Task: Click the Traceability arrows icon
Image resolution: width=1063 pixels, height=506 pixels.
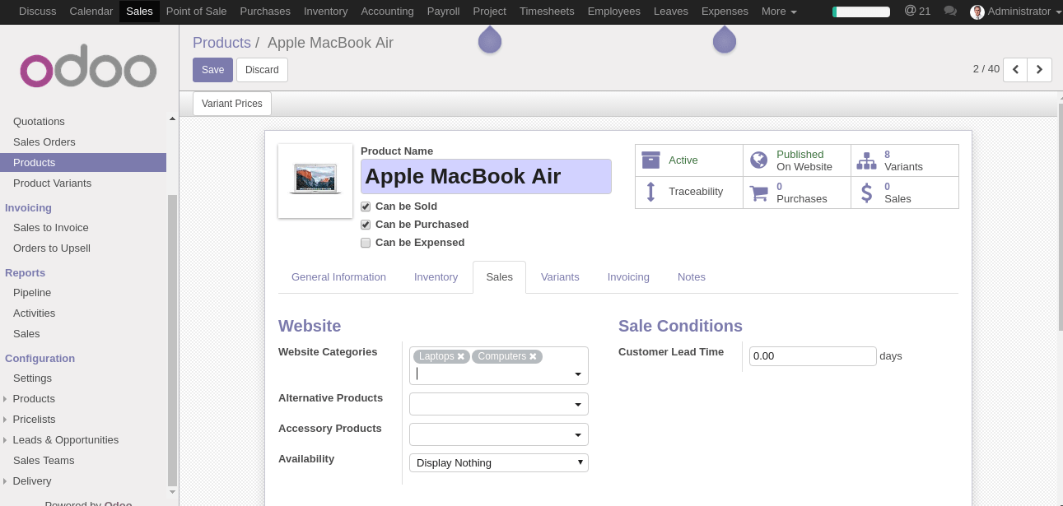Action: [x=650, y=192]
